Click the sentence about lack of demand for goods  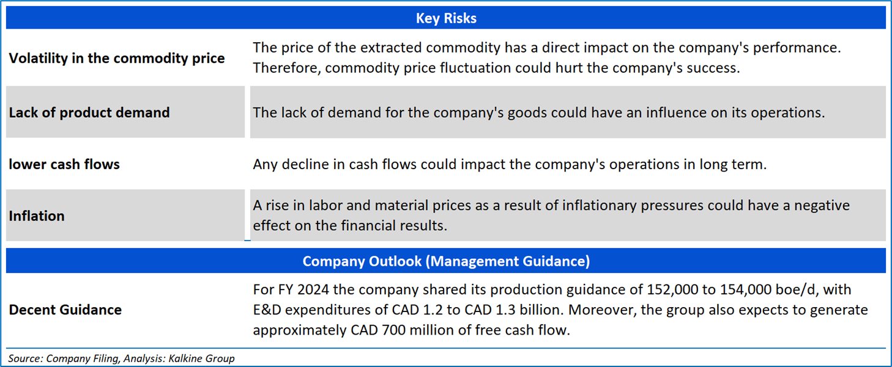coord(539,112)
